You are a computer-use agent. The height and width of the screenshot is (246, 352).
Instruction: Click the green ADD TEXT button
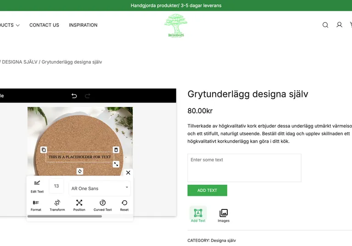pos(207,190)
